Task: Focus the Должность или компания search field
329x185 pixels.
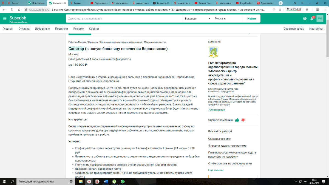Action: pyautogui.click(x=124, y=19)
